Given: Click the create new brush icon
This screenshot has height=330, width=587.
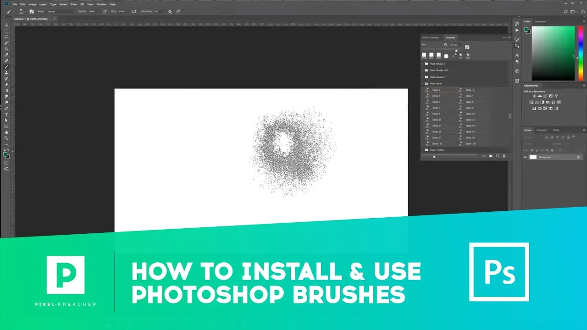Looking at the screenshot, I should 497,156.
